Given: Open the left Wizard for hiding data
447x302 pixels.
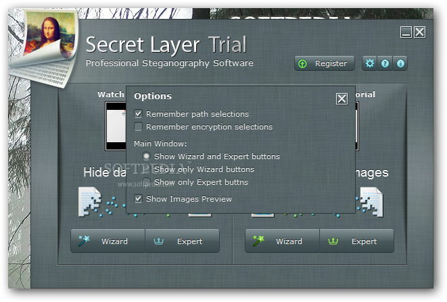Looking at the screenshot, I should pyautogui.click(x=108, y=241).
